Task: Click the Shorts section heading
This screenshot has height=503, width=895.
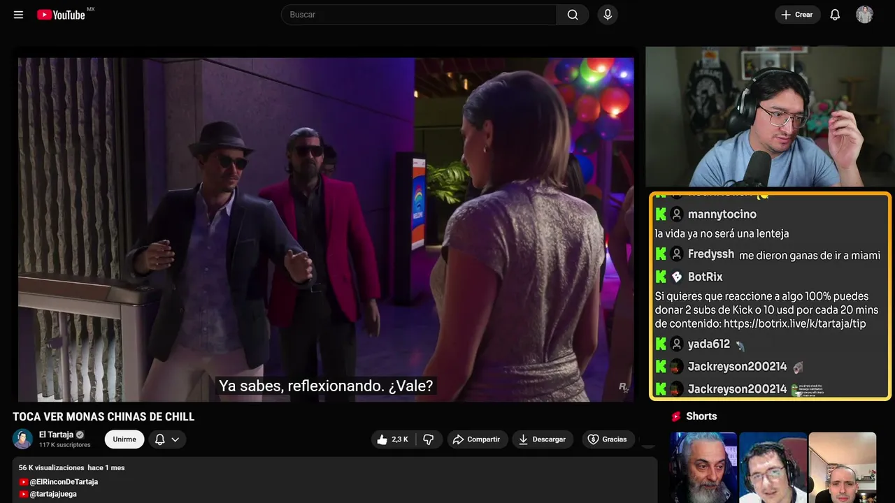Action: (701, 416)
